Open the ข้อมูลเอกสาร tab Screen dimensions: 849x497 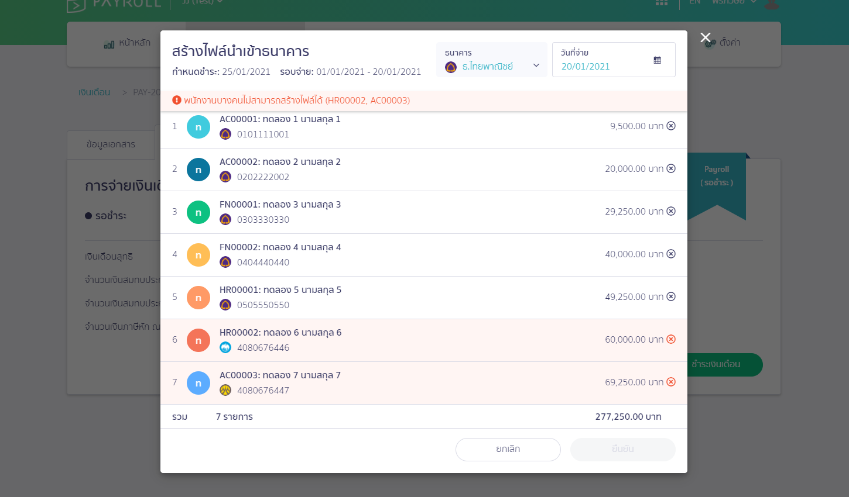coord(111,144)
